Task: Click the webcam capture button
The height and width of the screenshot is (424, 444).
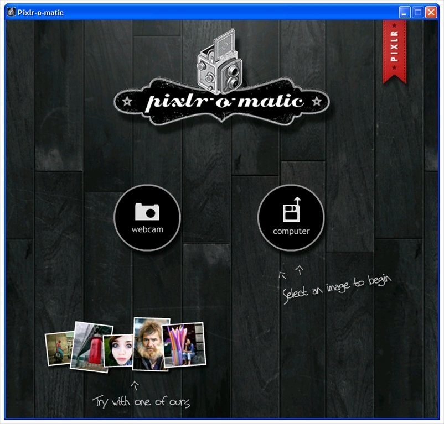Action: (x=147, y=218)
